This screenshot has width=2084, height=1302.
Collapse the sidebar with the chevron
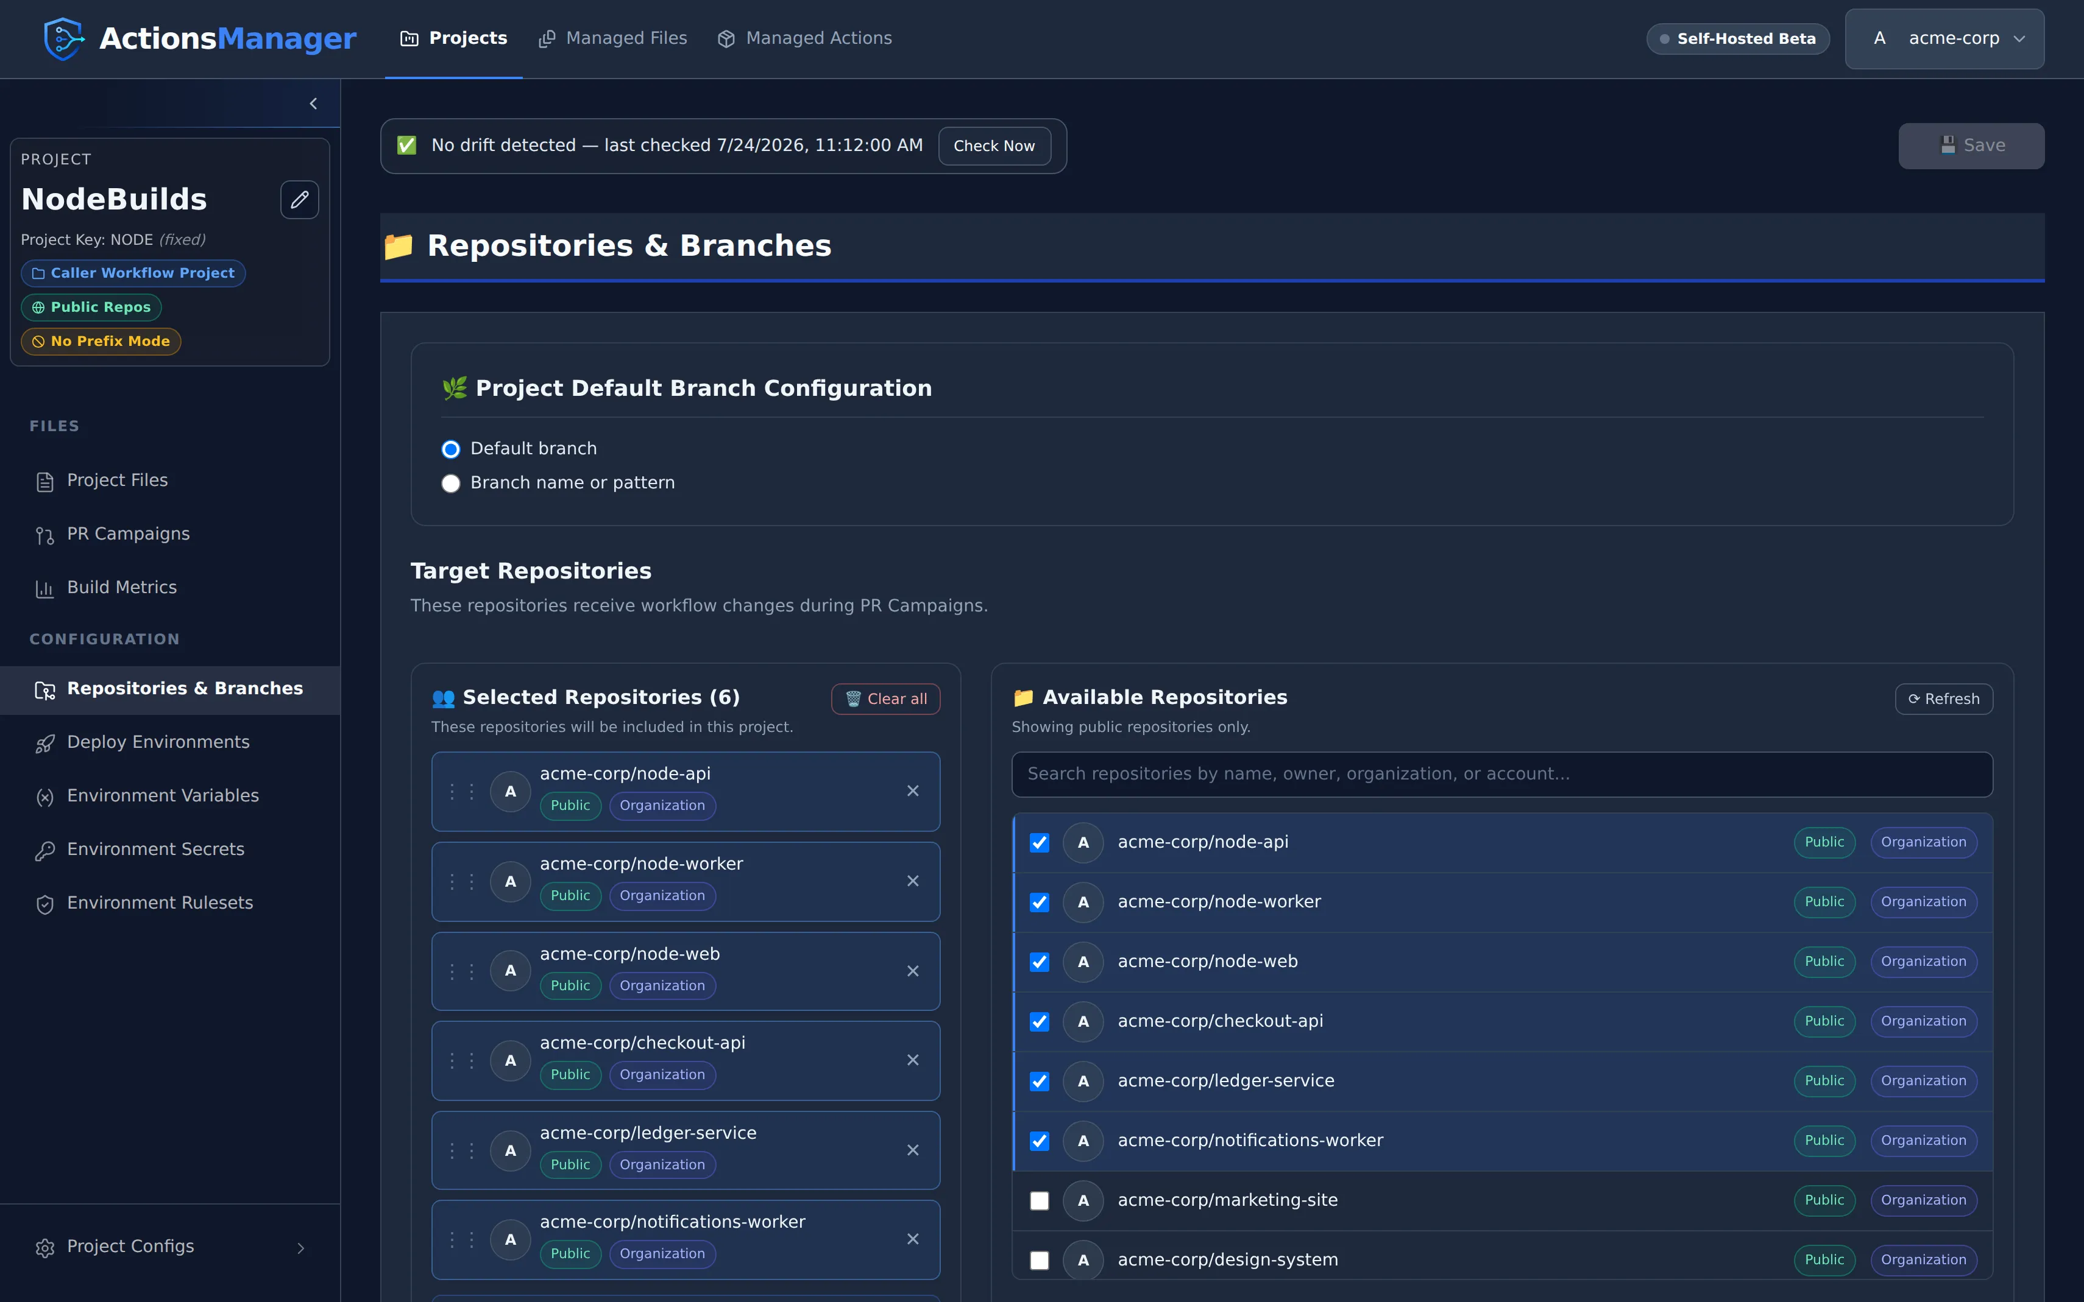[x=314, y=104]
